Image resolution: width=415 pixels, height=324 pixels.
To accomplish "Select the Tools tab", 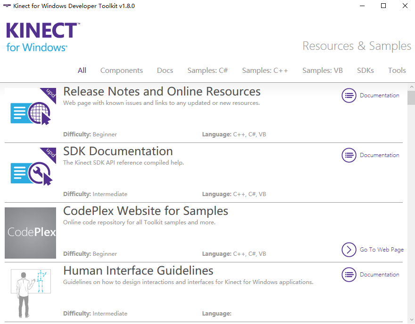I will click(x=397, y=71).
